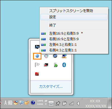This screenshot has width=112, height=109.
Task: Open the blue help question mark icon
Action: coord(33,103)
